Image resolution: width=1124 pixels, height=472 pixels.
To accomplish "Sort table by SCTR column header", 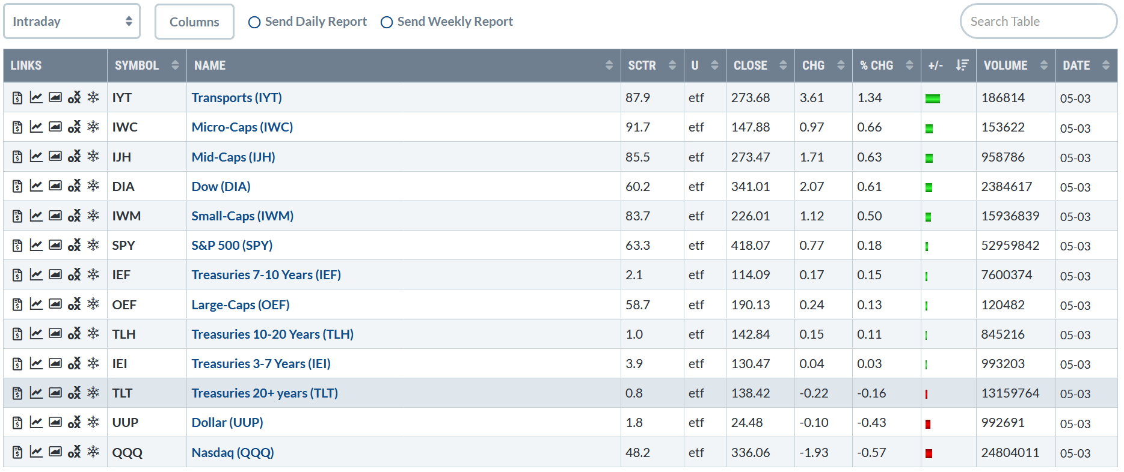I will [652, 65].
